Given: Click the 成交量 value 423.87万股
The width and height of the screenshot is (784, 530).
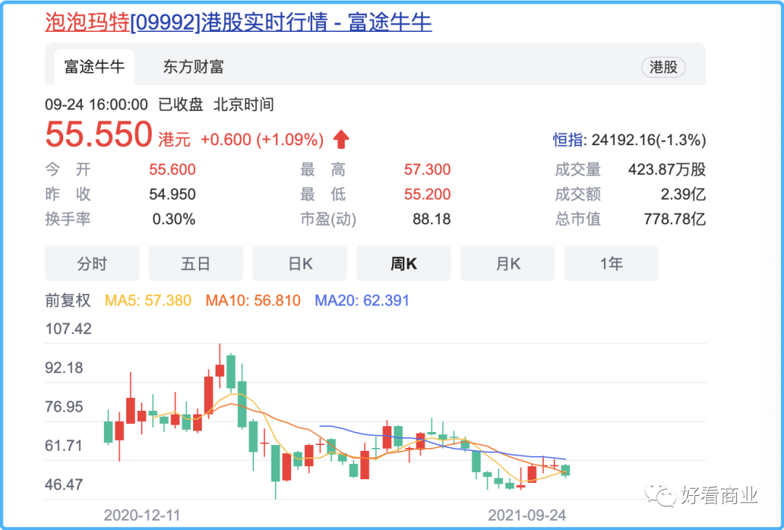Looking at the screenshot, I should click(667, 169).
